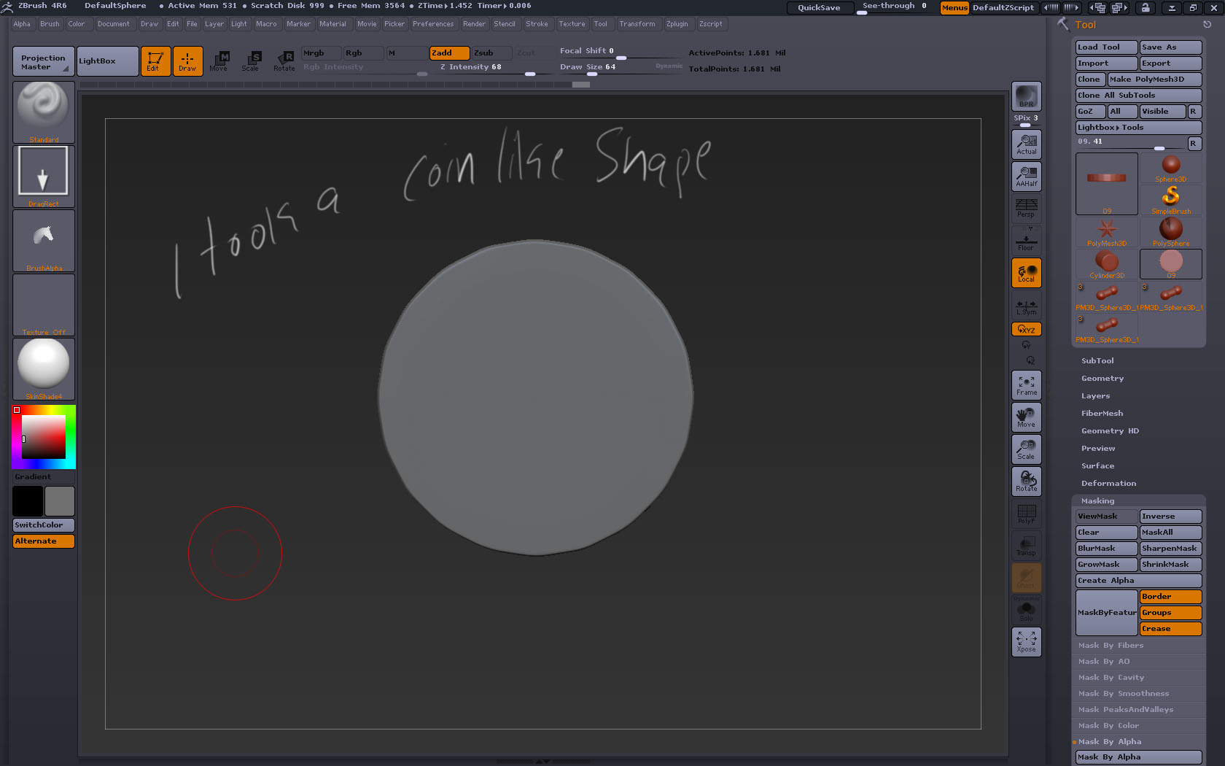The image size is (1225, 766).
Task: Set view to AAHalf size
Action: (1026, 177)
